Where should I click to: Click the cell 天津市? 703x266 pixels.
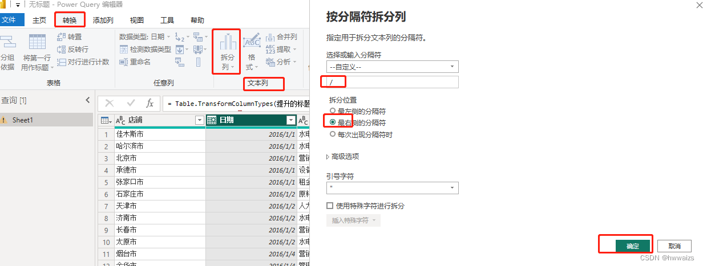coord(160,206)
